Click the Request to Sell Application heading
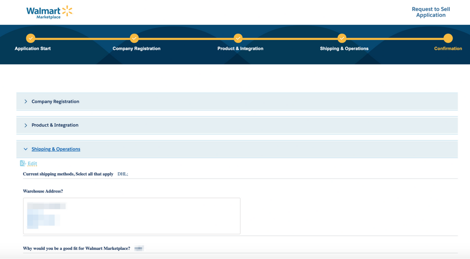 431,12
